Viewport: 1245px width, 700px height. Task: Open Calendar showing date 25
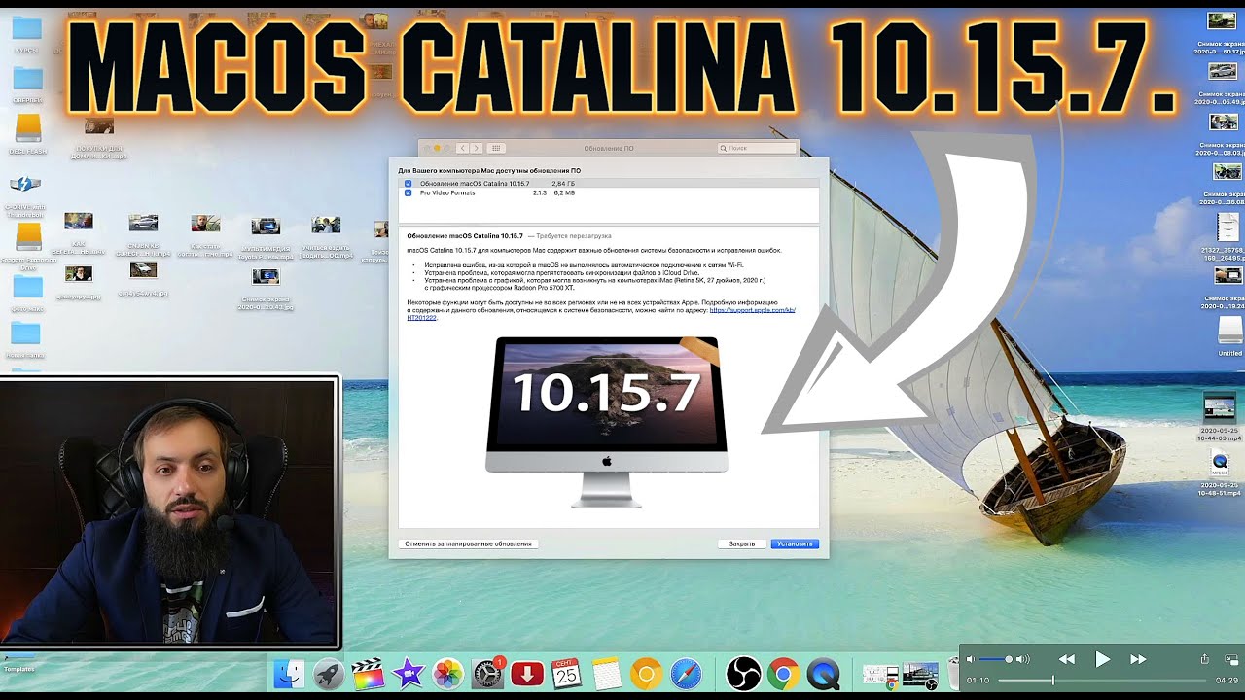[566, 674]
